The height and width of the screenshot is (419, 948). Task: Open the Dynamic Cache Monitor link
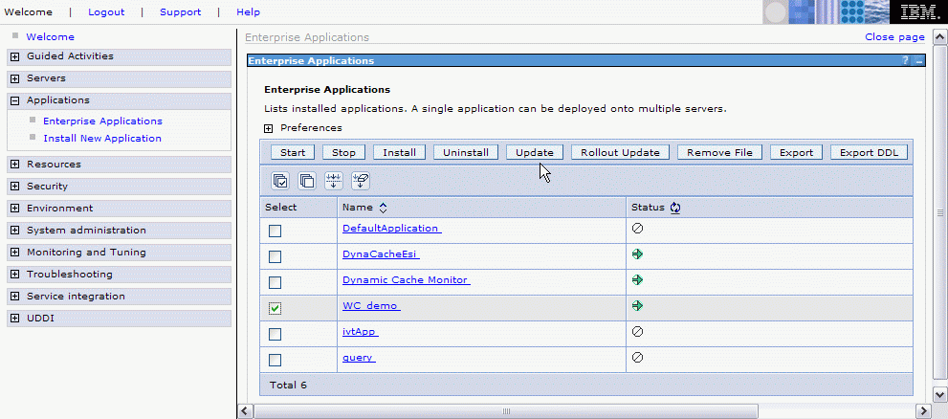coord(407,280)
